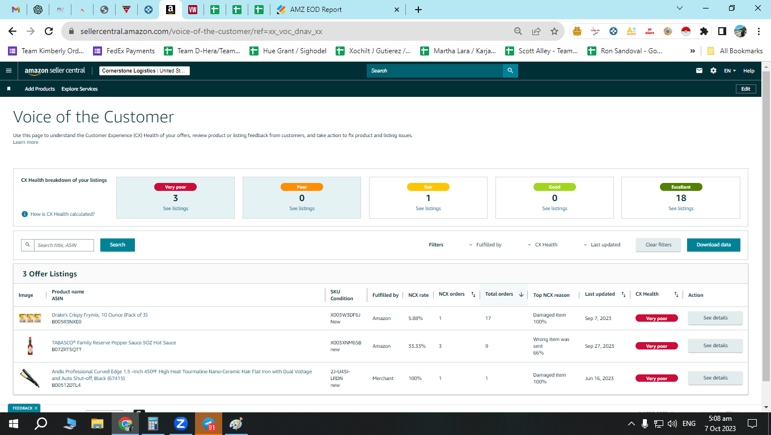
Task: Open the Calculator app on taskbar
Action: pos(153,424)
